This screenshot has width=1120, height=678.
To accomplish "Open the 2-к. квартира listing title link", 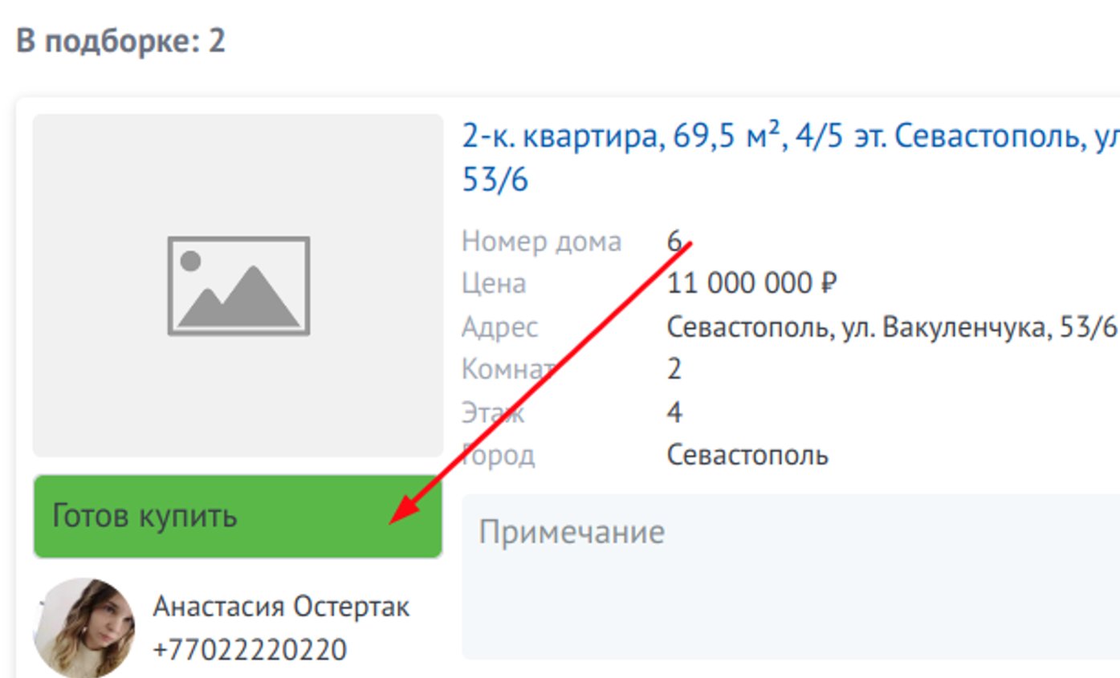I will click(x=791, y=158).
